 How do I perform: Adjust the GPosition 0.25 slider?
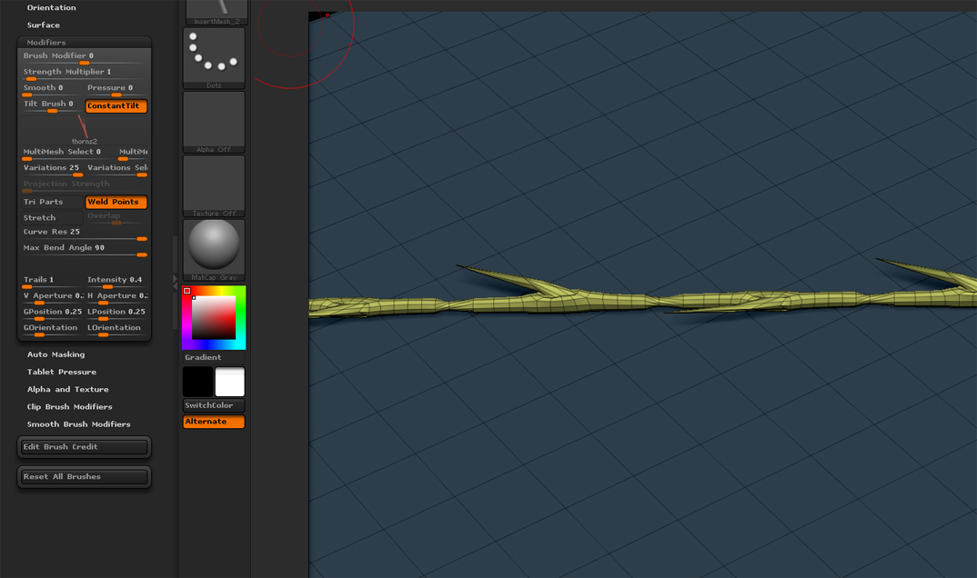(x=53, y=314)
